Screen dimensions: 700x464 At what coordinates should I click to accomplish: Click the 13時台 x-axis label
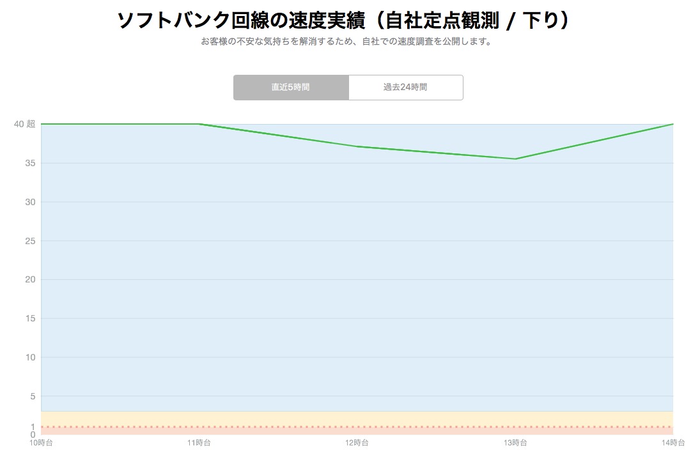(x=515, y=442)
